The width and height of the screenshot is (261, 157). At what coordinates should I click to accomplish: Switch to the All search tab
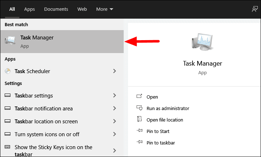[x=12, y=9]
